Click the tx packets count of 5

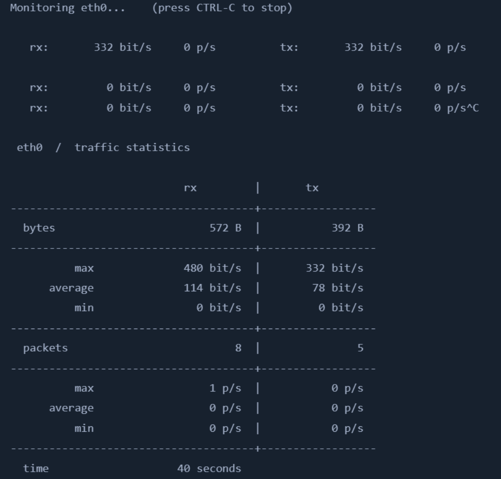(360, 348)
